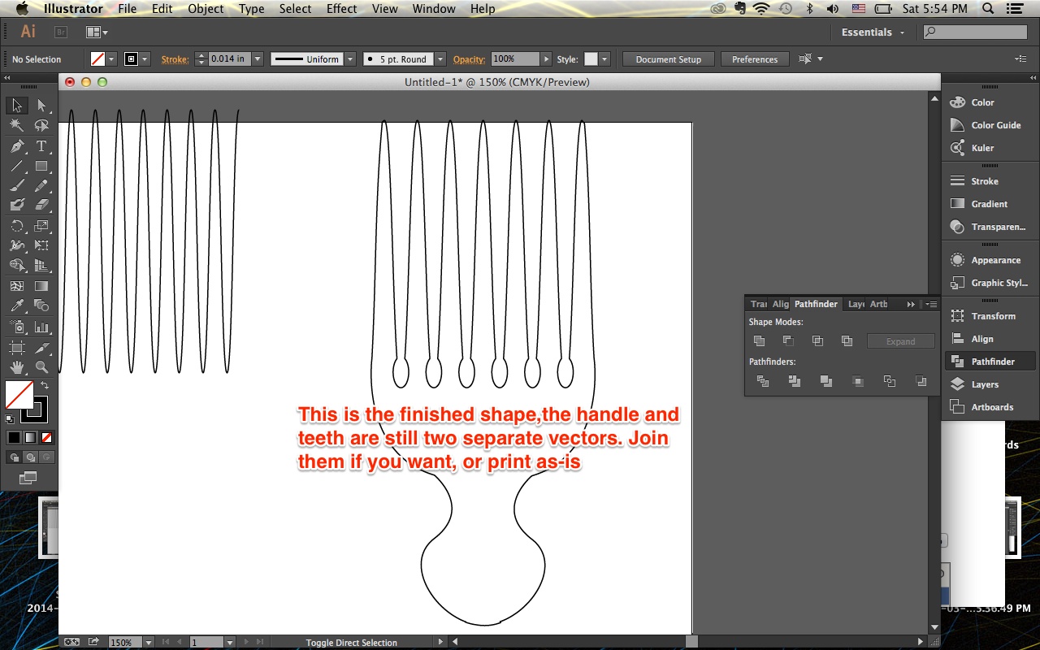Viewport: 1040px width, 650px height.
Task: Apply the Unite shape mode in Pathfinder
Action: (759, 340)
